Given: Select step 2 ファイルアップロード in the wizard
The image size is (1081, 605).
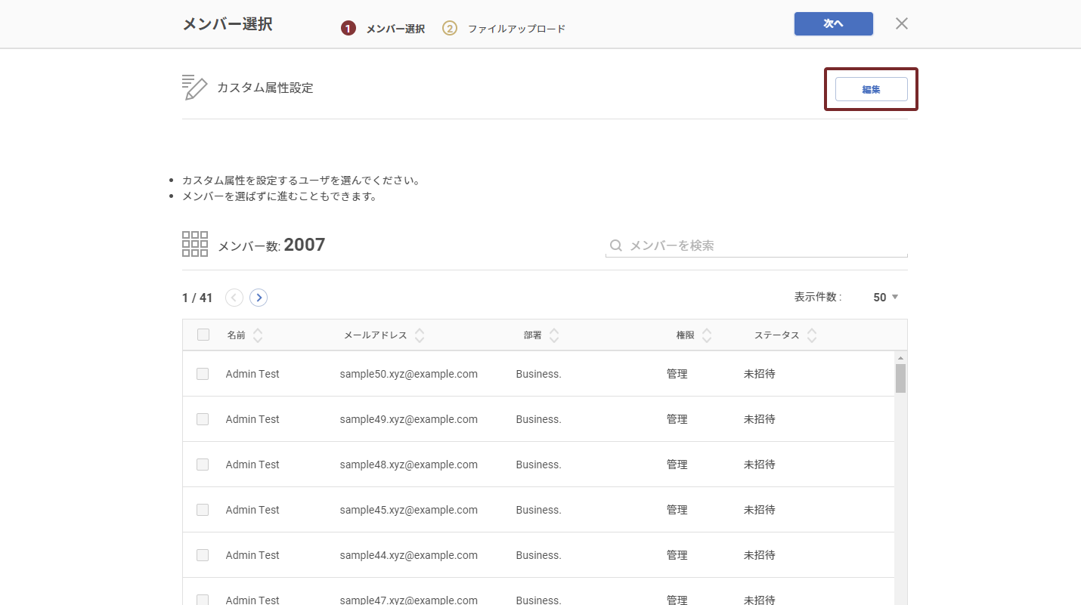Looking at the screenshot, I should pyautogui.click(x=504, y=29).
